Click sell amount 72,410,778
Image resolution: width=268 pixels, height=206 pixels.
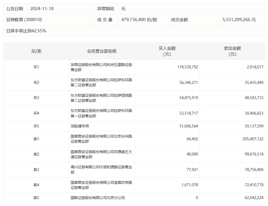click(x=254, y=185)
